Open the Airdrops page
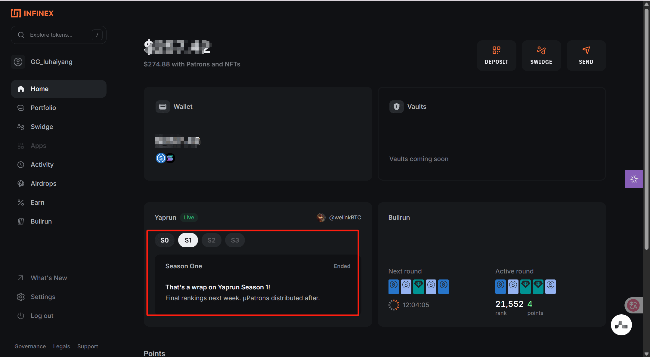 59,184
